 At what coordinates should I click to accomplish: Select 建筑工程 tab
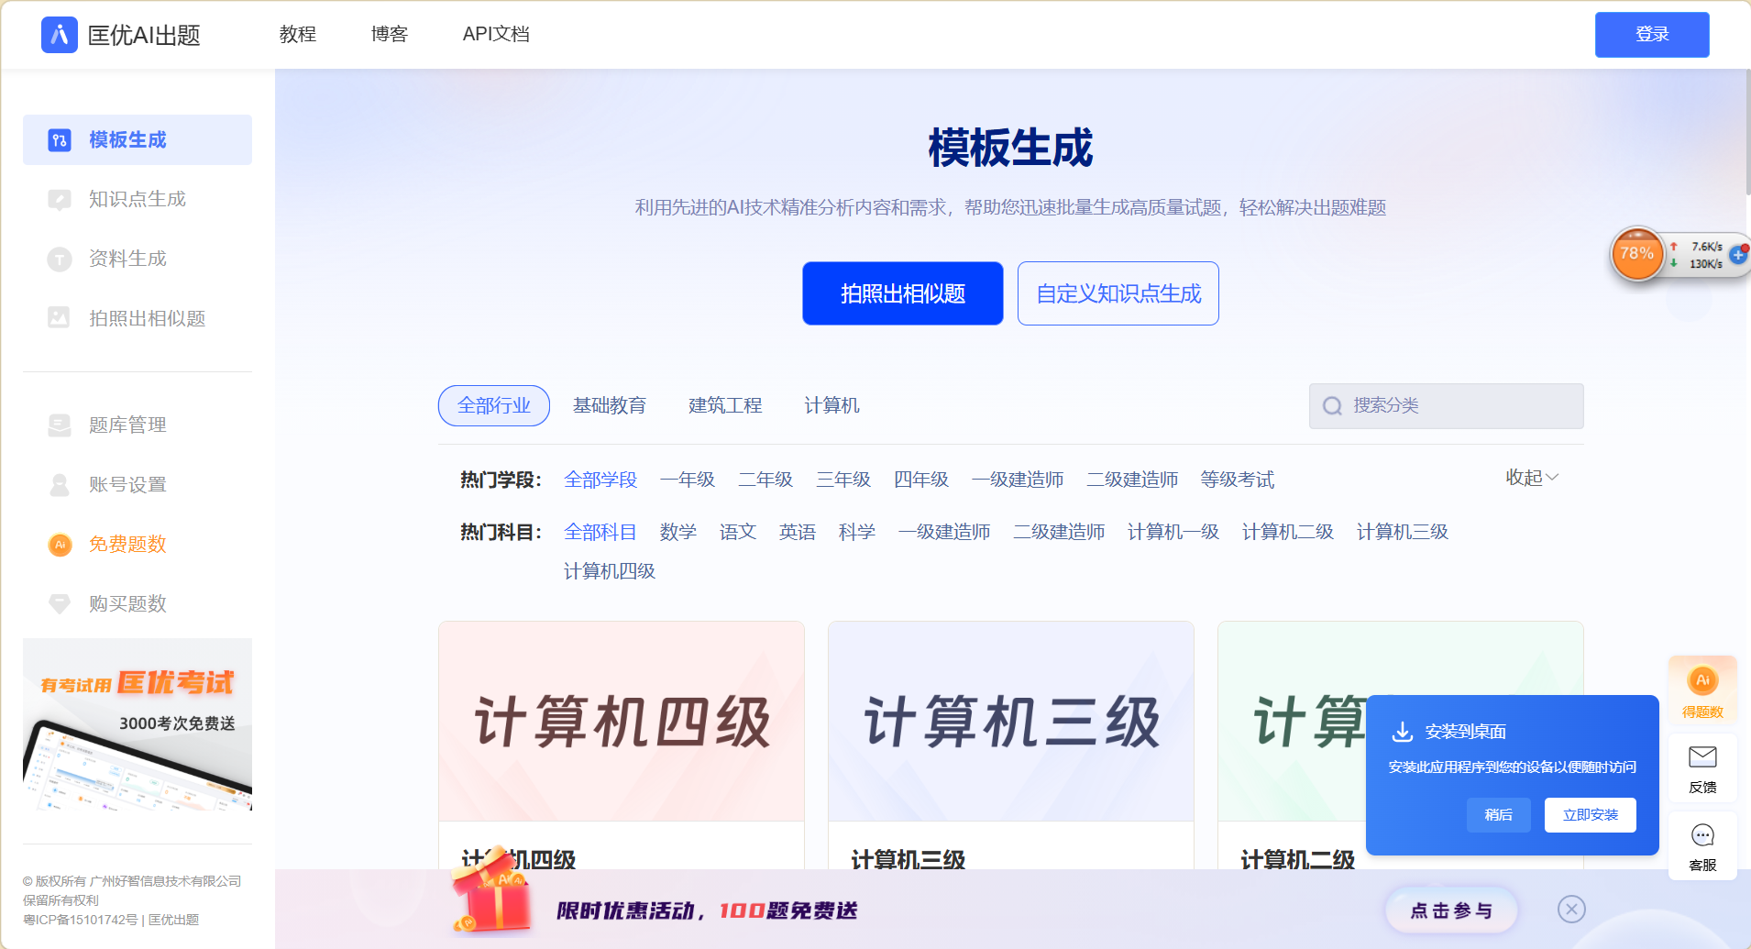725,405
